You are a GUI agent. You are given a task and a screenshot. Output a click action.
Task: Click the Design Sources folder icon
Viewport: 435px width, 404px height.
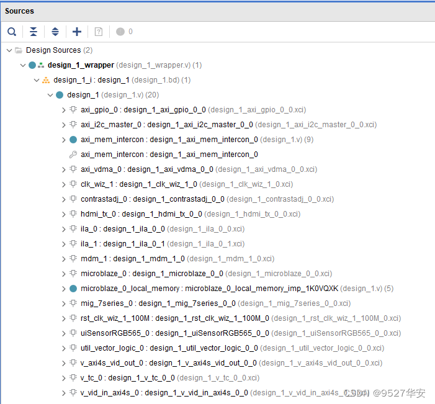click(19, 50)
